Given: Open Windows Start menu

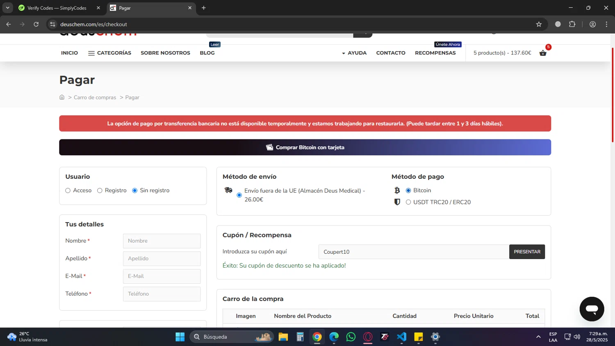Looking at the screenshot, I should 180,337.
